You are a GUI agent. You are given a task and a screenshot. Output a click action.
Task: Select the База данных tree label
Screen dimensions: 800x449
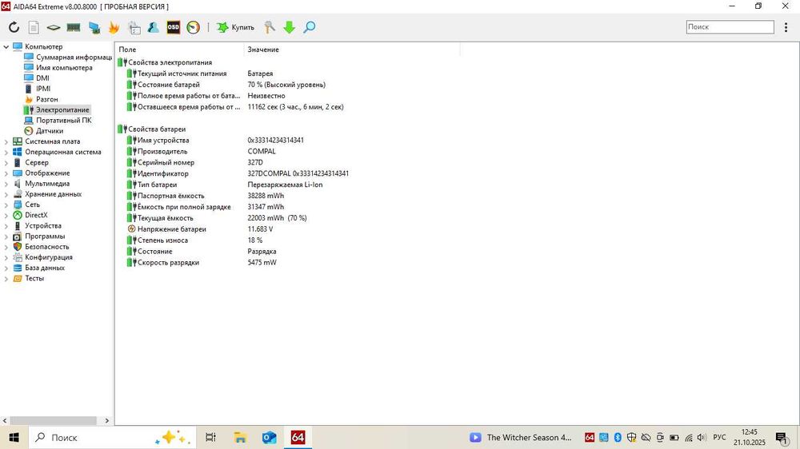45,268
